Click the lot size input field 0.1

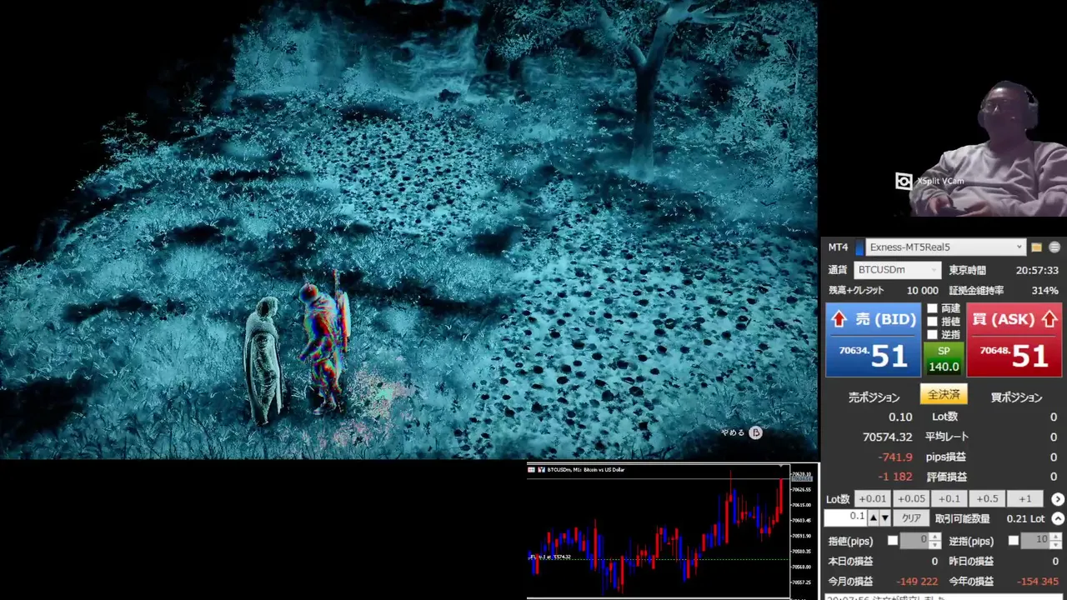845,517
